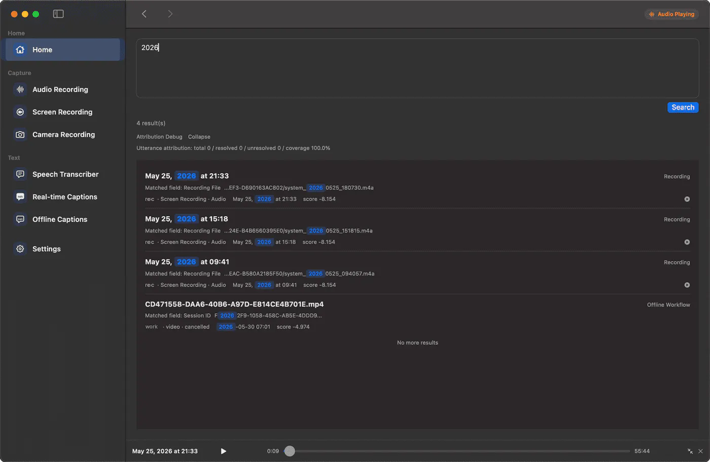The width and height of the screenshot is (710, 462).
Task: Open result May 25, 2026 at 09:41
Action: click(x=417, y=273)
